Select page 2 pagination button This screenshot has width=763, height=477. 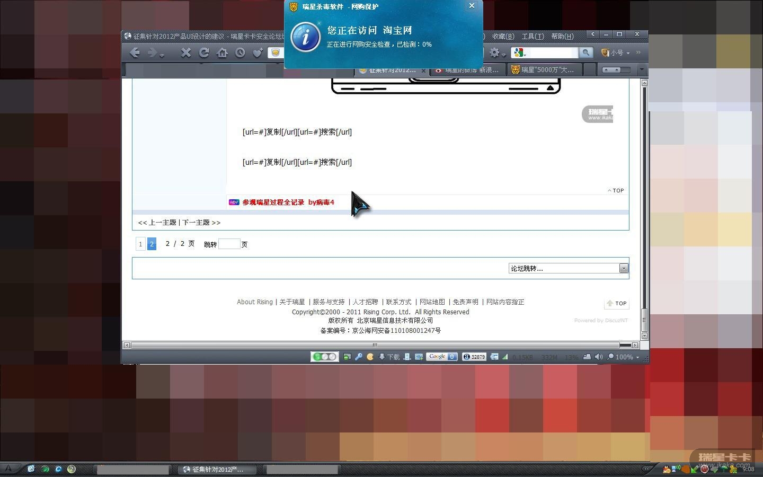point(152,244)
